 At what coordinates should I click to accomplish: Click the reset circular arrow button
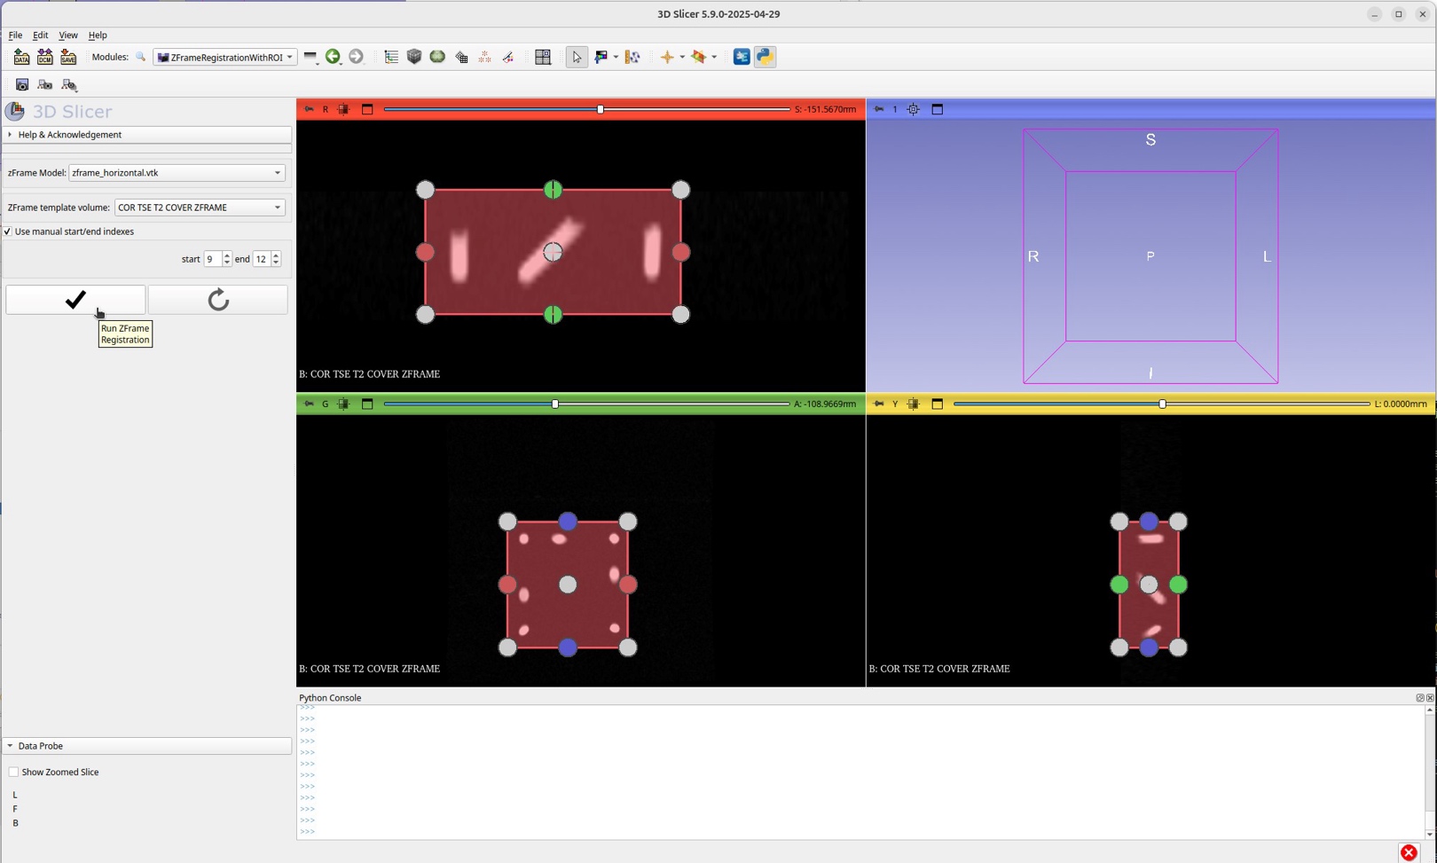pos(218,300)
